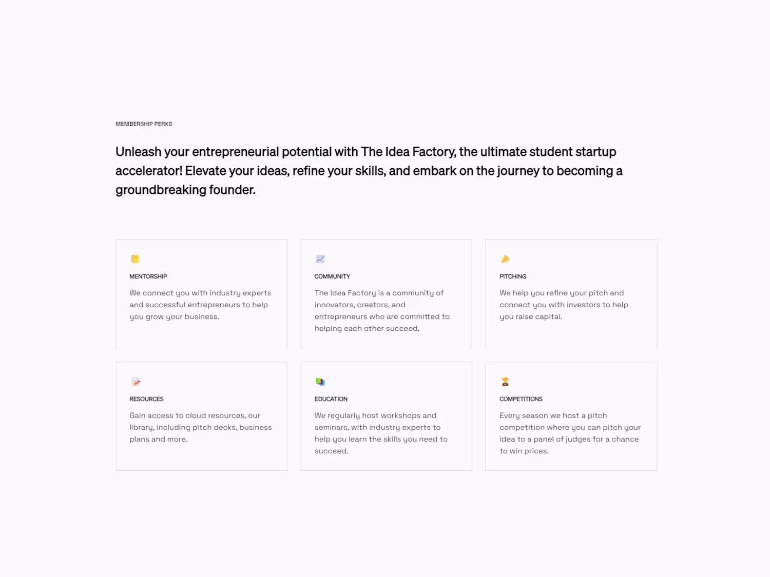Screen dimensions: 770x577
Task: Click the community description about innovators and creators
Action: click(x=382, y=311)
